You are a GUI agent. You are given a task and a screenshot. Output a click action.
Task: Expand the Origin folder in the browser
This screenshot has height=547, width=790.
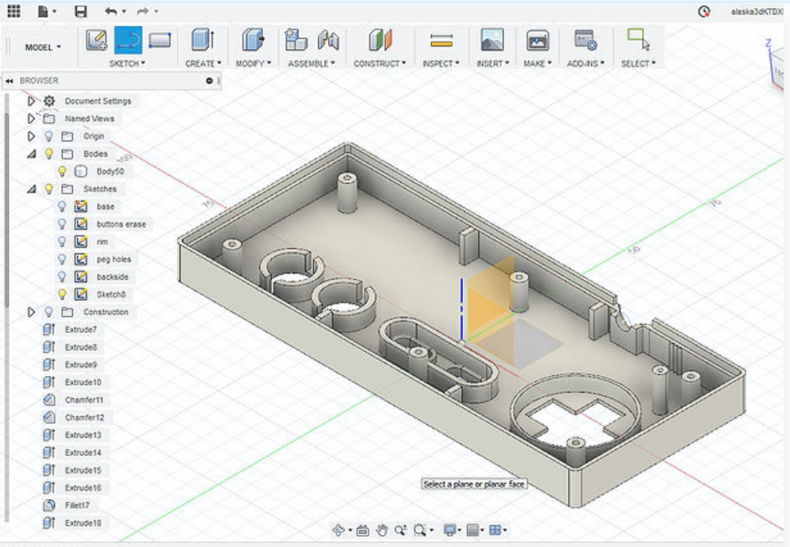[32, 135]
